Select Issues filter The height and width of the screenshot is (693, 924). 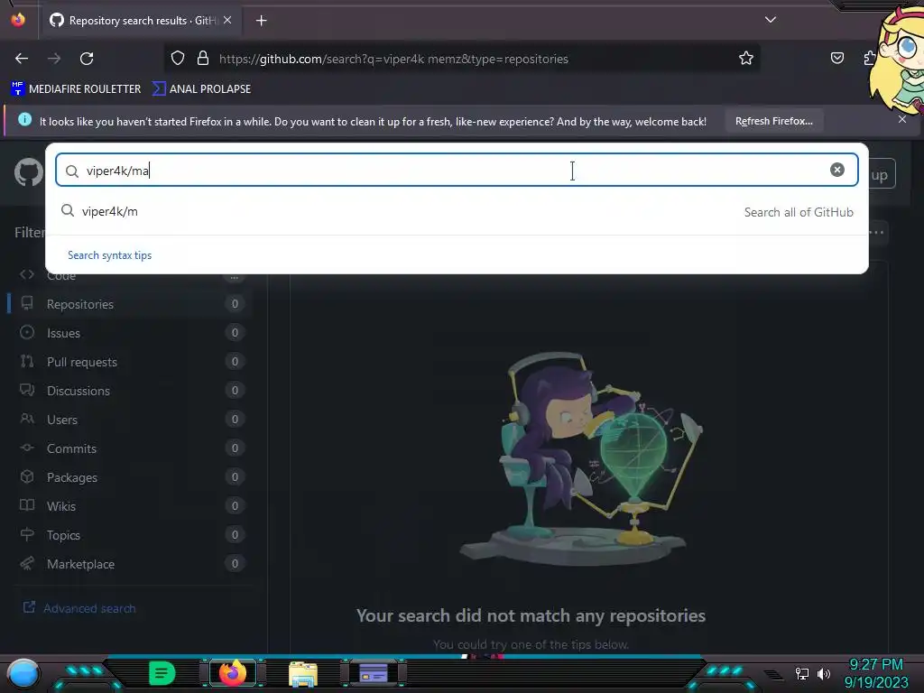pyautogui.click(x=131, y=333)
